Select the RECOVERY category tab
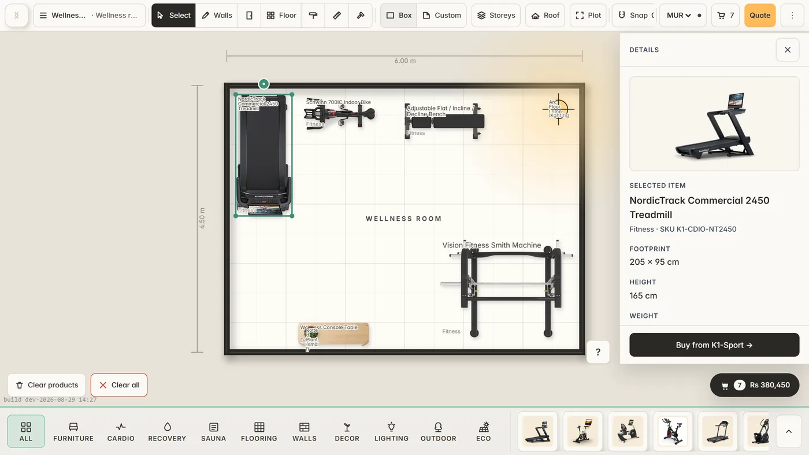809x455 pixels. (x=167, y=431)
